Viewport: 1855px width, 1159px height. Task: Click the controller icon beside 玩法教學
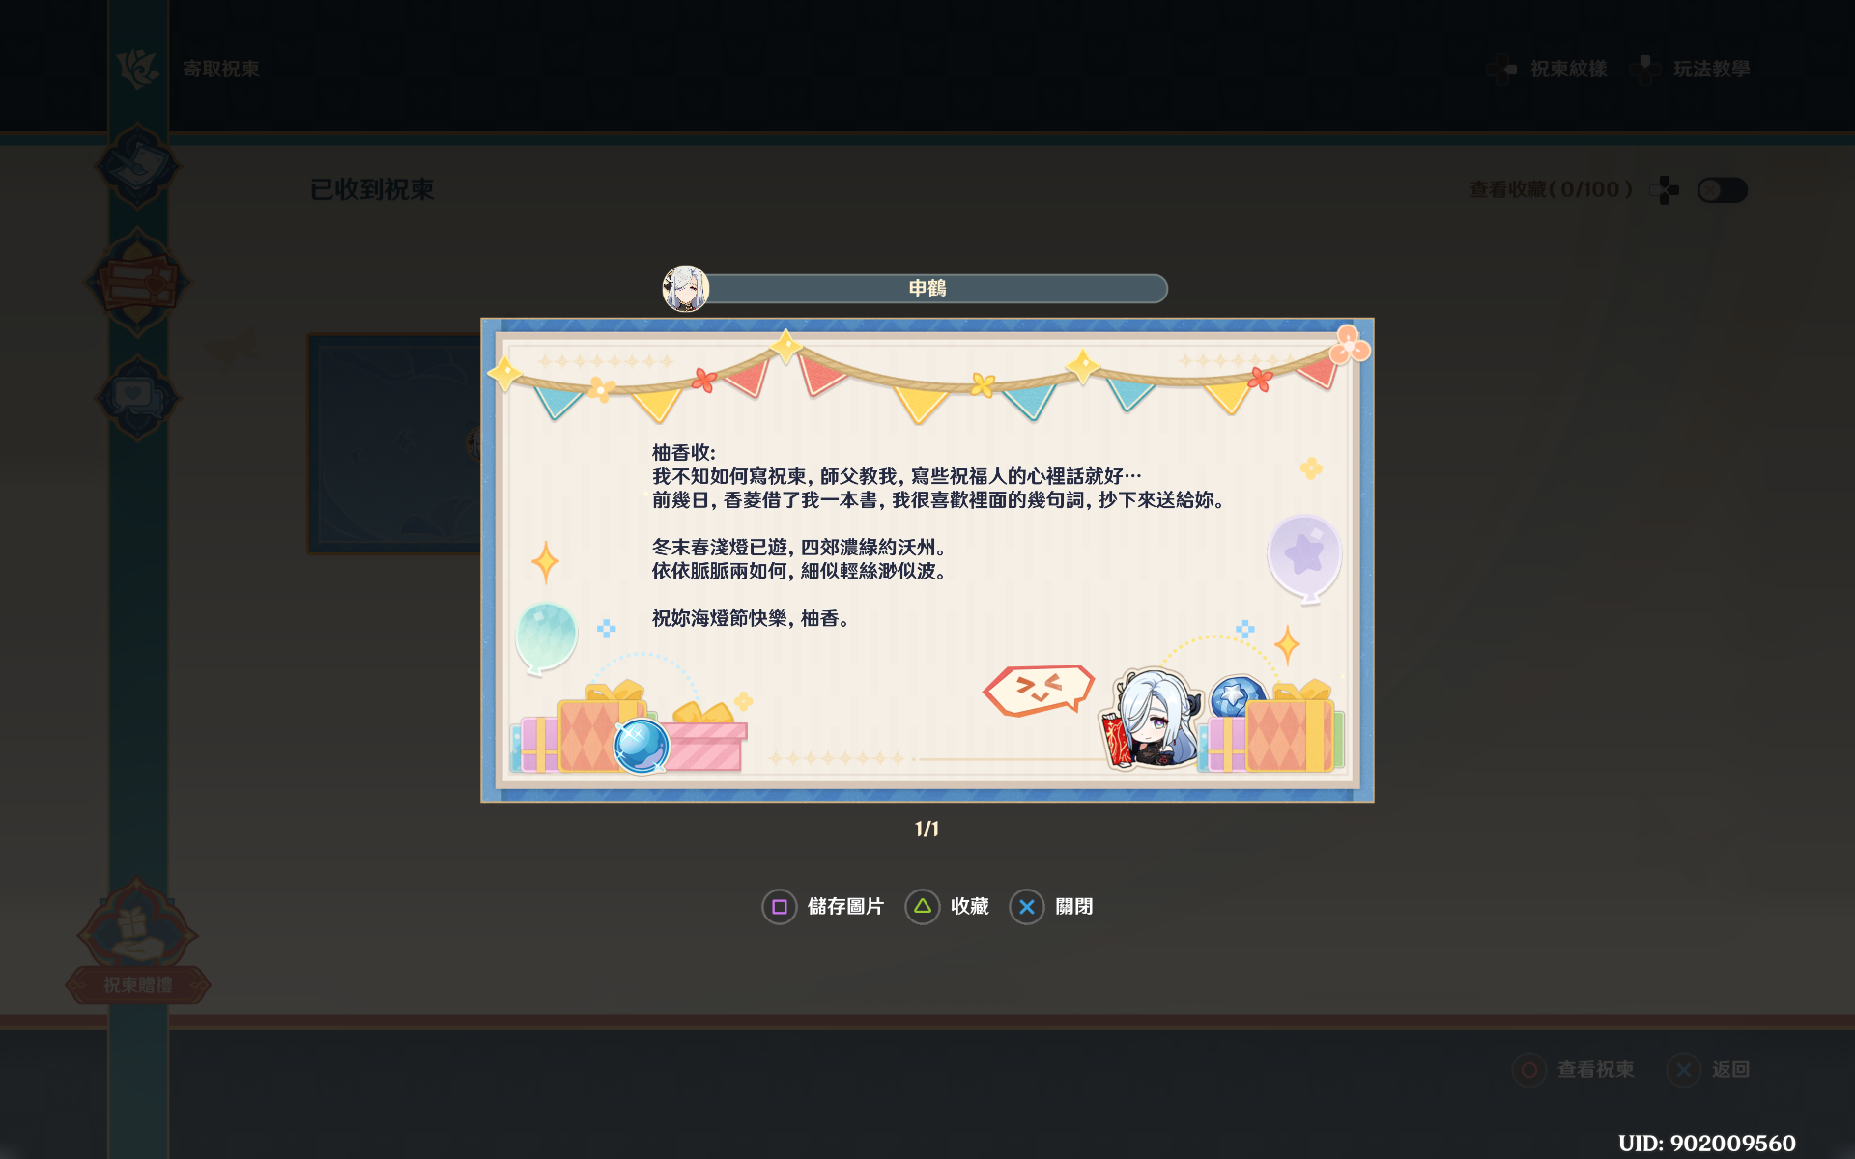1644,70
